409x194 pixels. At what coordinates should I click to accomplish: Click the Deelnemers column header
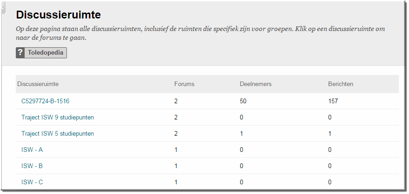[x=256, y=84]
